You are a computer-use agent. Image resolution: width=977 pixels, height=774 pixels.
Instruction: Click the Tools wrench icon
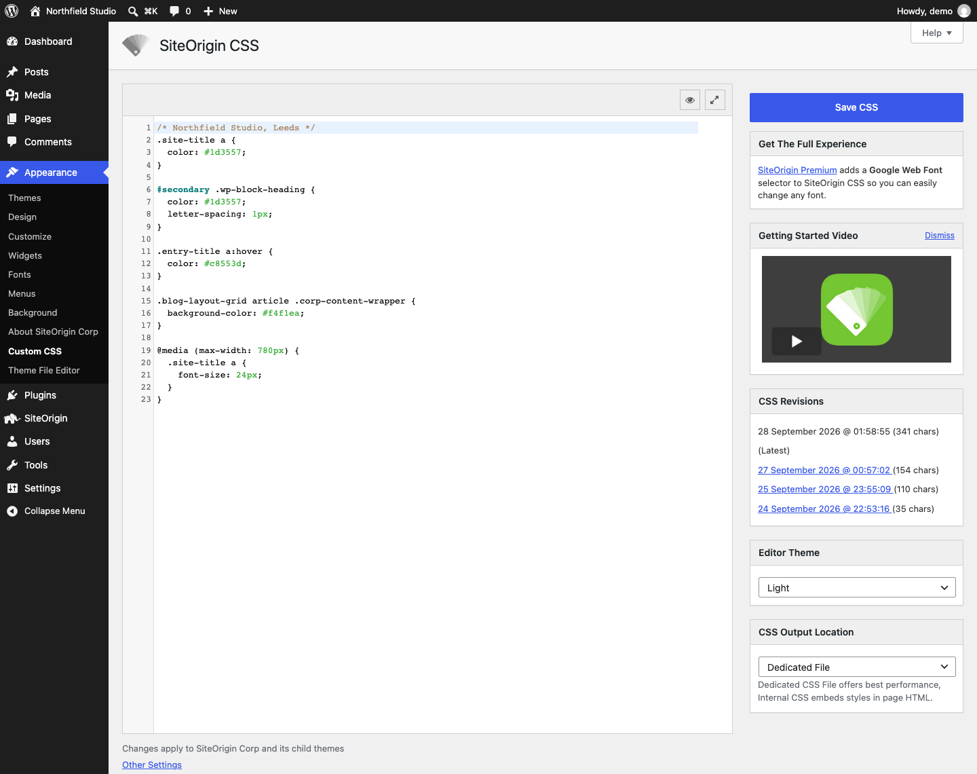point(12,465)
